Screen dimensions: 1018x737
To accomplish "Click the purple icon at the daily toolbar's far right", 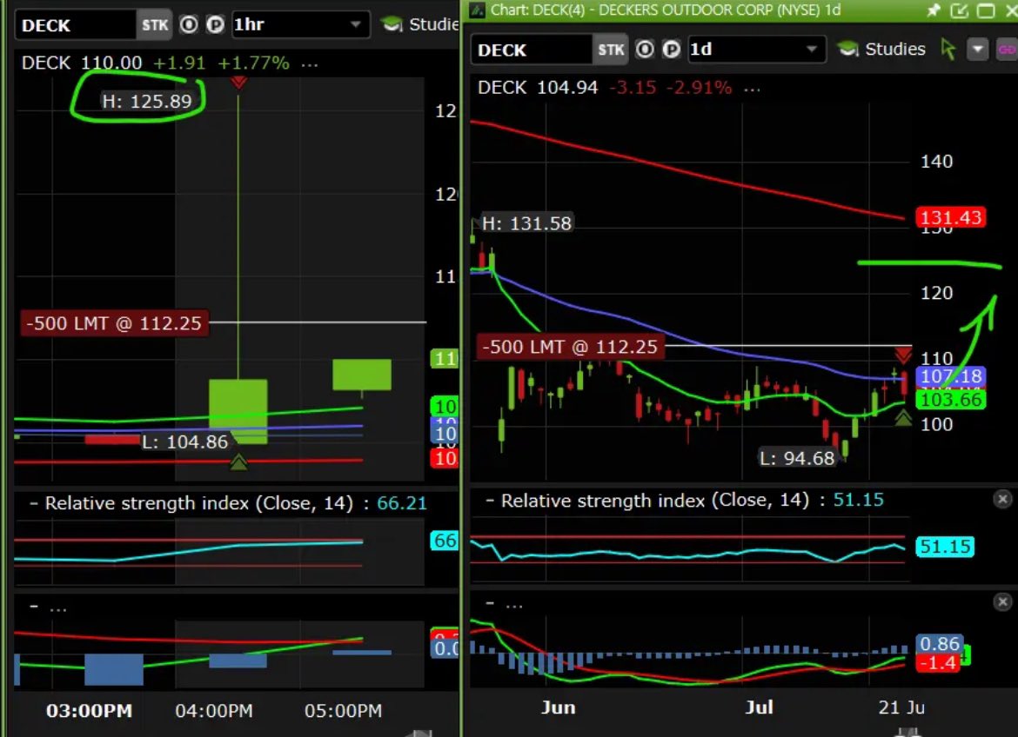I will click(x=1008, y=50).
